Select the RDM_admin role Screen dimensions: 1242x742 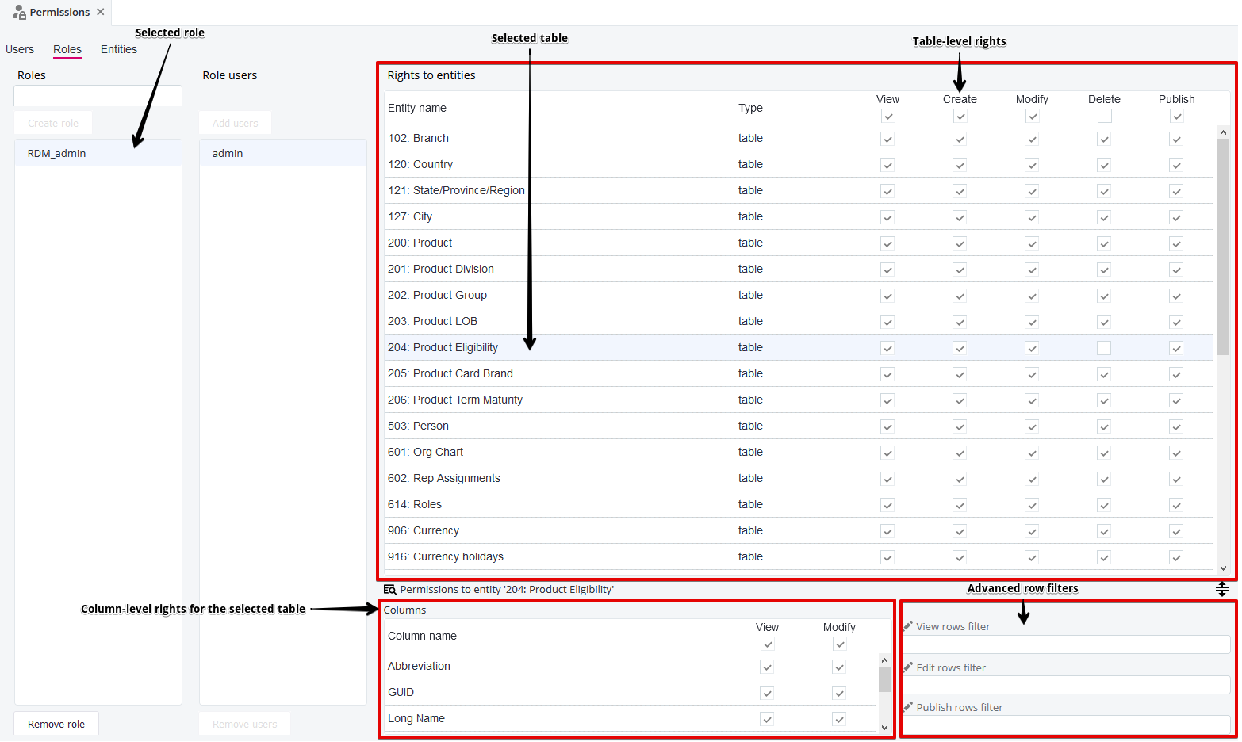98,153
